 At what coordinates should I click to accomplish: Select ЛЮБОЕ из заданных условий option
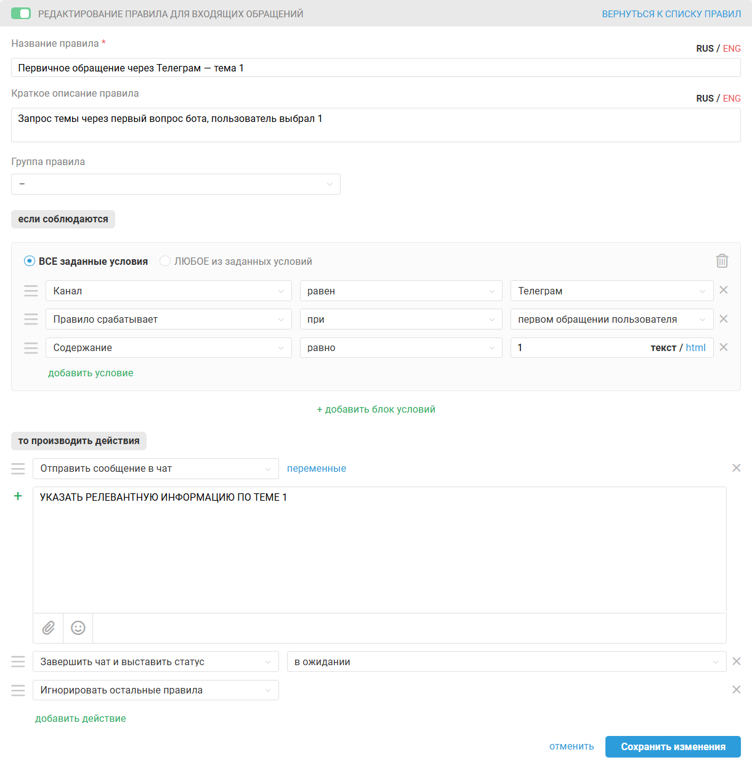click(x=165, y=261)
